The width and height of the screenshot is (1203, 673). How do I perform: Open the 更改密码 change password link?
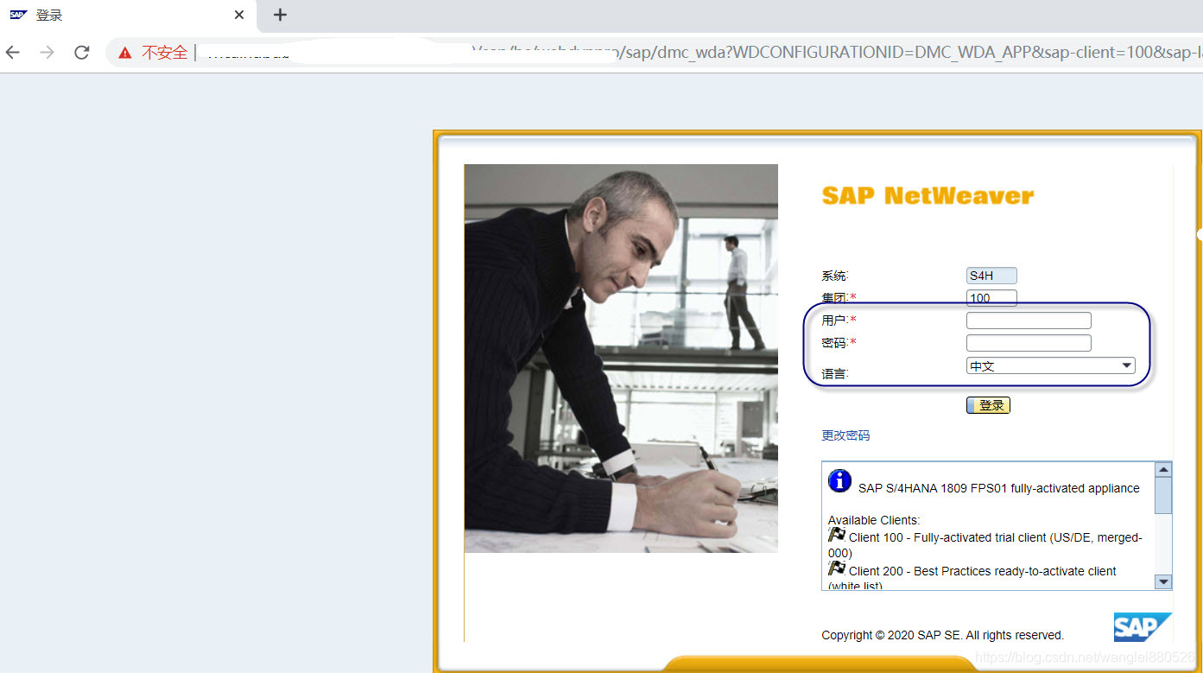pyautogui.click(x=845, y=435)
